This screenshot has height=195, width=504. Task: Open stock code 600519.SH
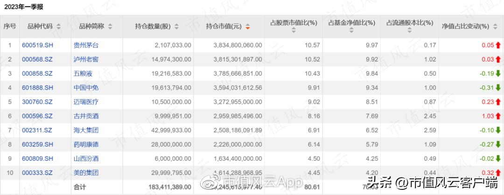[x=37, y=45]
